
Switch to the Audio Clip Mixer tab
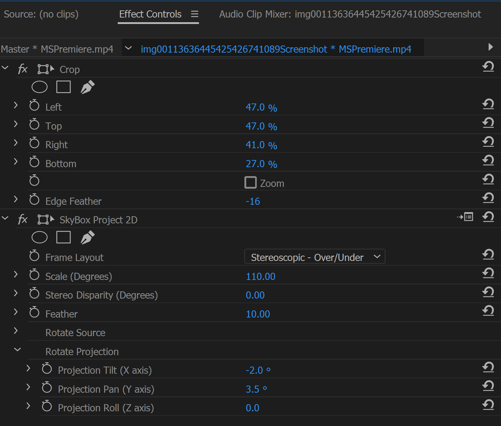coord(350,14)
